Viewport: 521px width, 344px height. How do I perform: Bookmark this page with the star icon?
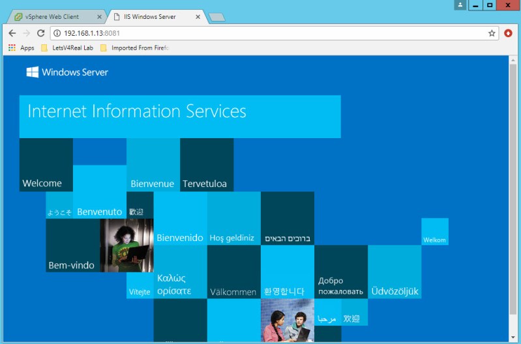pos(492,33)
